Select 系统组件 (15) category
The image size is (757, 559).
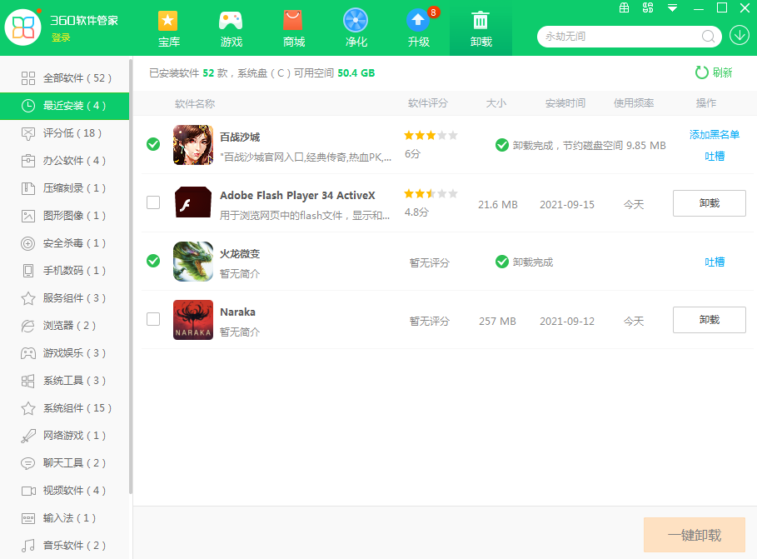pos(65,409)
